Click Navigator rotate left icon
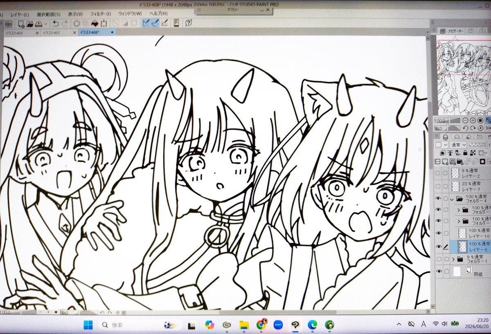This screenshot has width=491, height=334. tap(466, 128)
